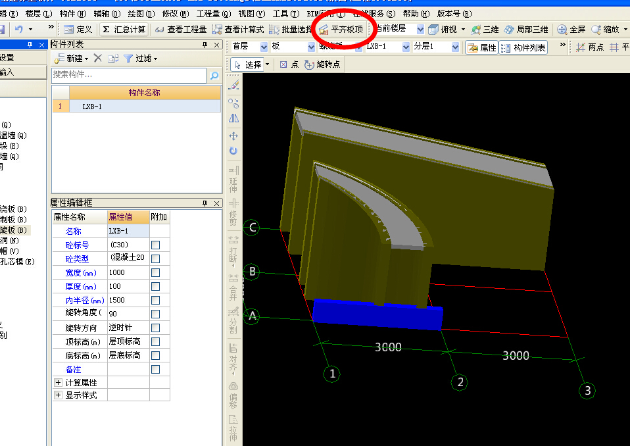The width and height of the screenshot is (630, 446).
Task: Choose the 两点 two-point axis tool
Action: 589,47
